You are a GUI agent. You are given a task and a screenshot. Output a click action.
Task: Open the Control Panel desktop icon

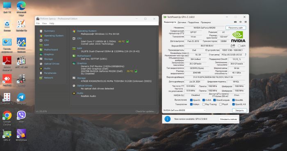7,46
